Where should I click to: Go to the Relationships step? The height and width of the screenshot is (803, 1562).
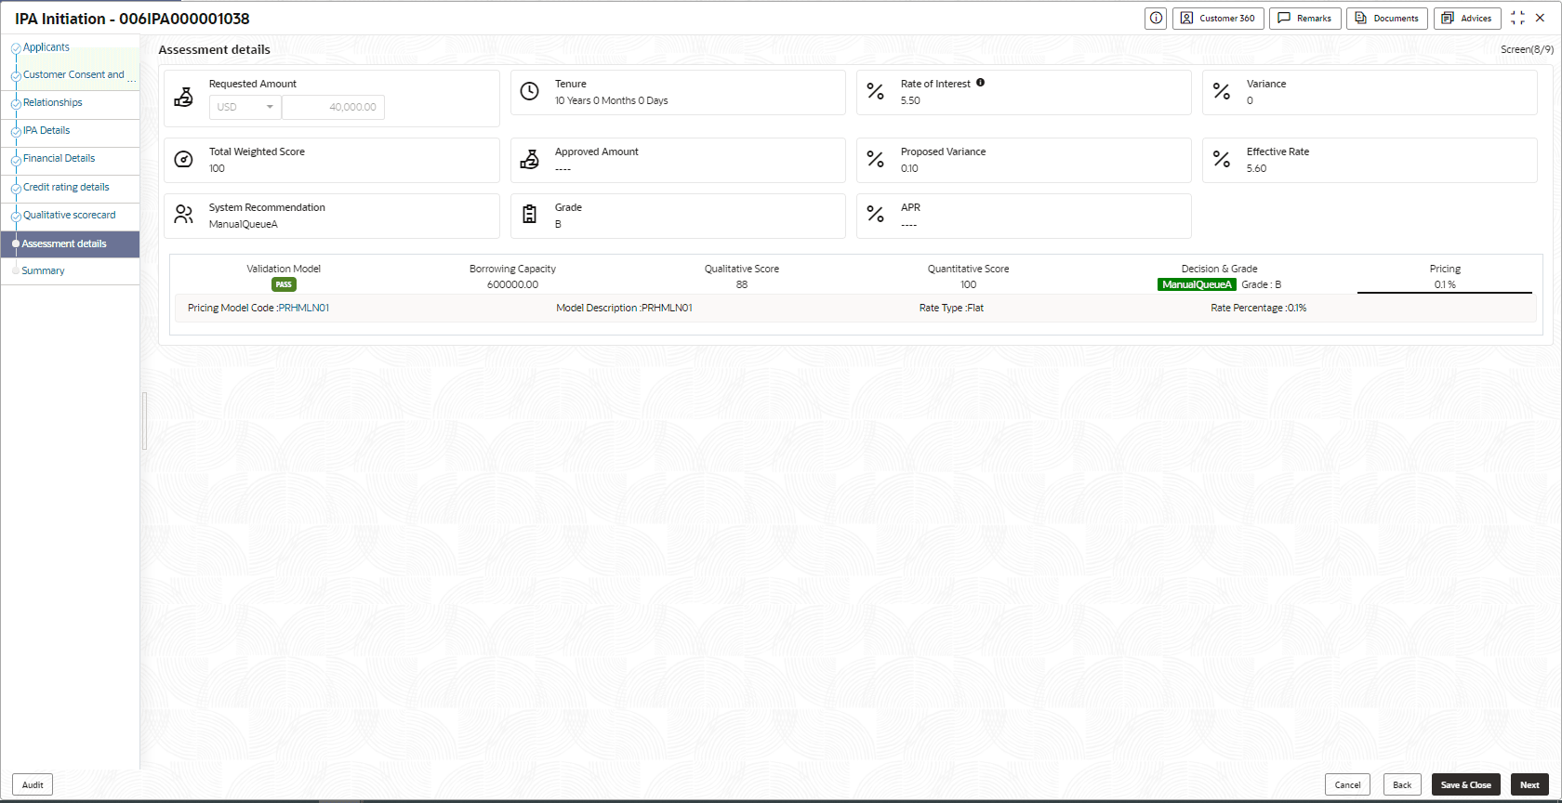pyautogui.click(x=53, y=103)
